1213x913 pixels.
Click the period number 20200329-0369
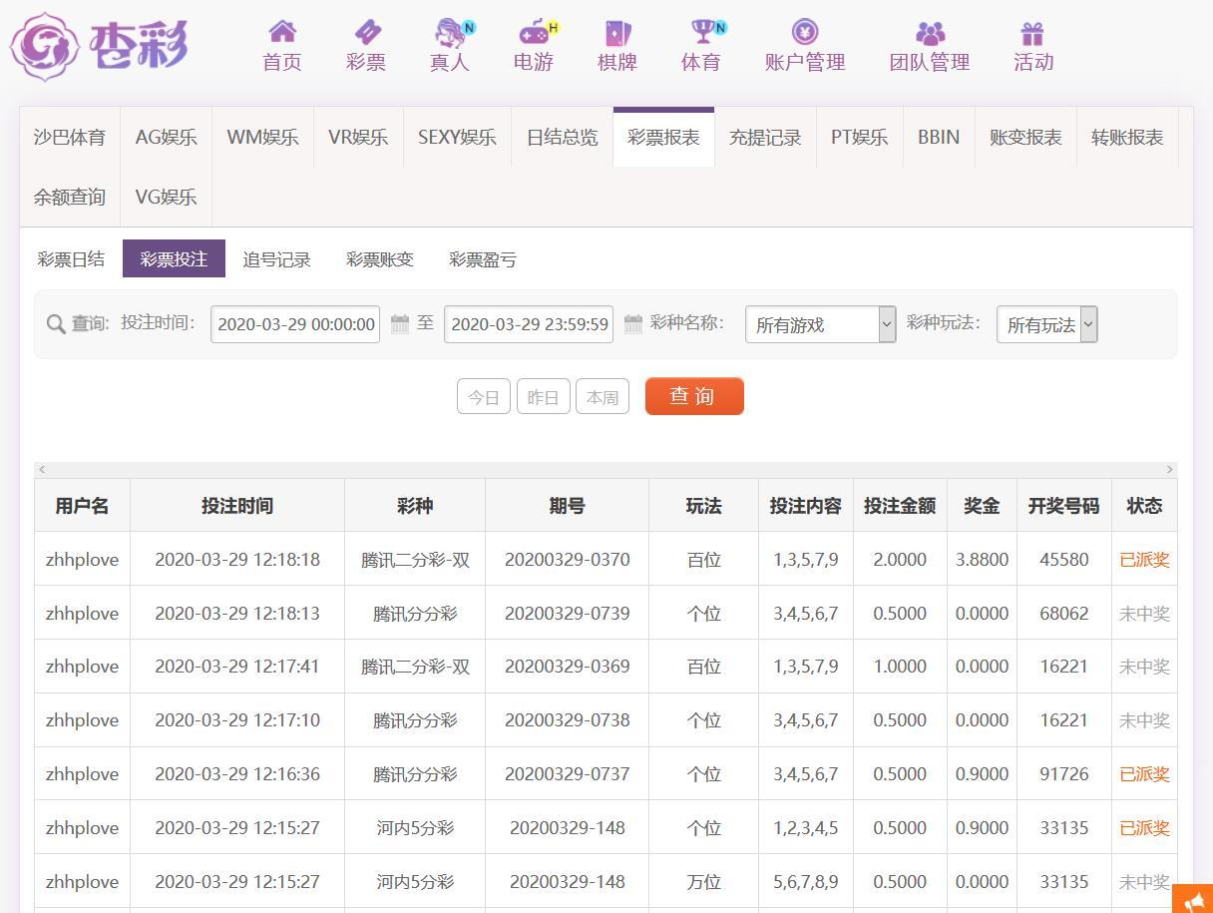(567, 667)
